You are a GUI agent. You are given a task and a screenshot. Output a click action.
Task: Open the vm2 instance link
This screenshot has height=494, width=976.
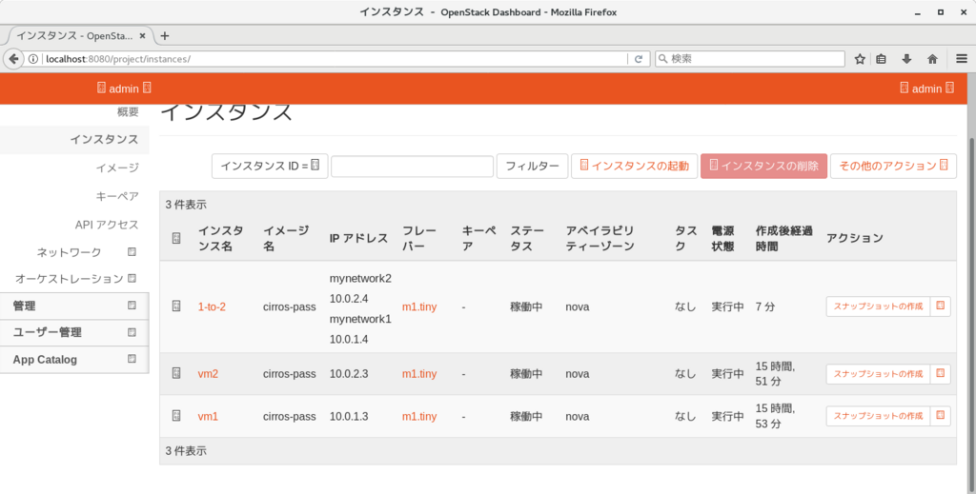coord(208,374)
